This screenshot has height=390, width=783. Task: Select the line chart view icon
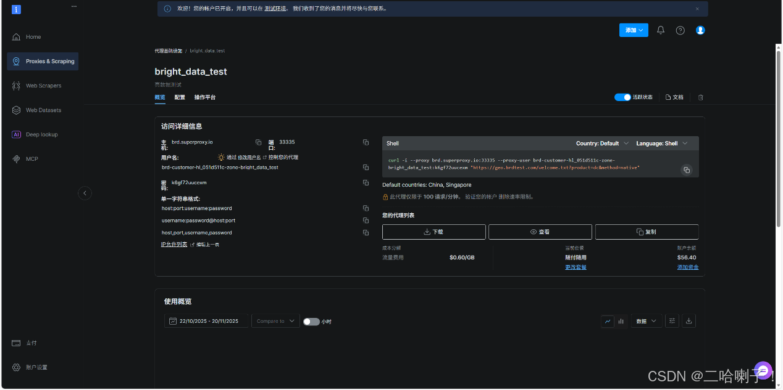click(x=608, y=321)
